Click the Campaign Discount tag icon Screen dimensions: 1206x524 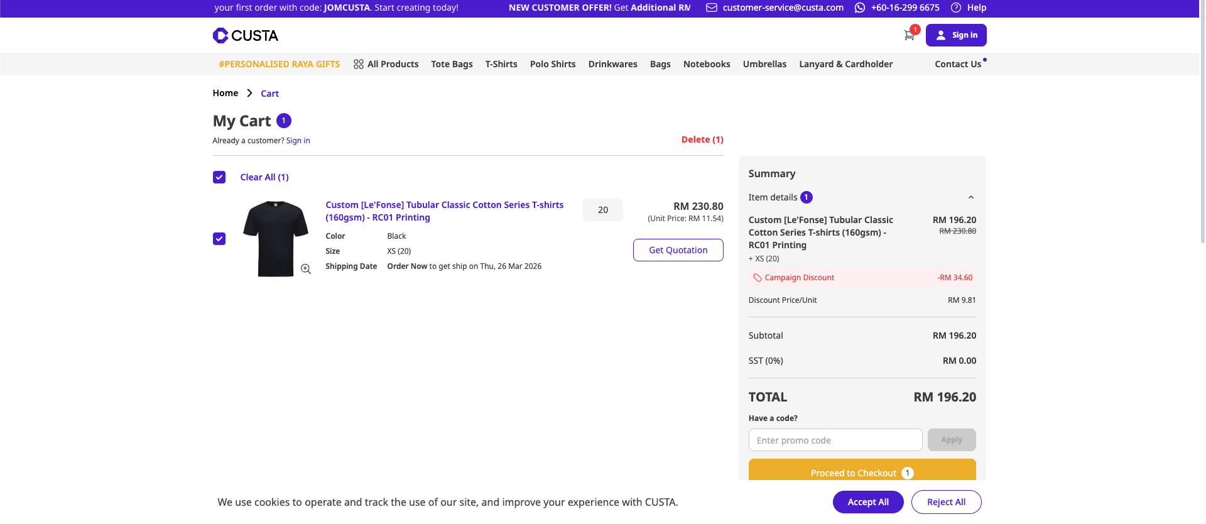(x=758, y=278)
